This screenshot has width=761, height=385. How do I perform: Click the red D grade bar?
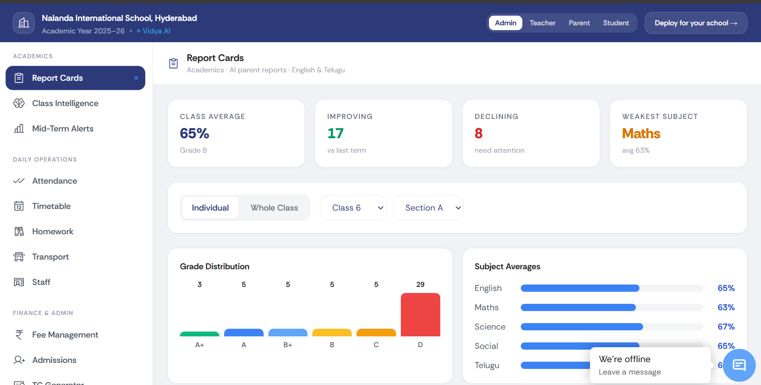420,315
